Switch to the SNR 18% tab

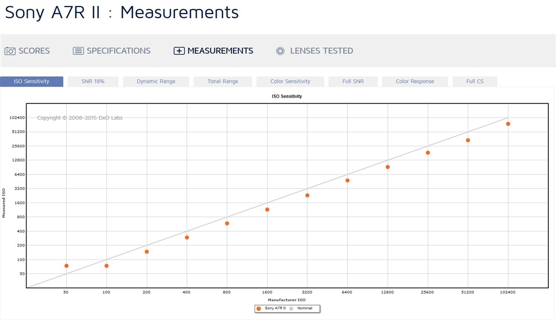click(93, 81)
